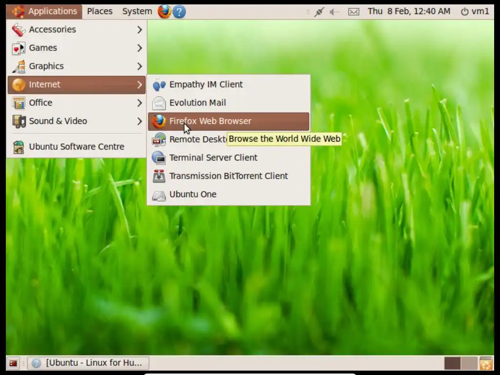
Task: Click the Ubuntu Software Centre icon
Action: (x=19, y=147)
